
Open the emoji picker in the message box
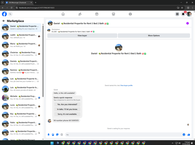point(184,135)
